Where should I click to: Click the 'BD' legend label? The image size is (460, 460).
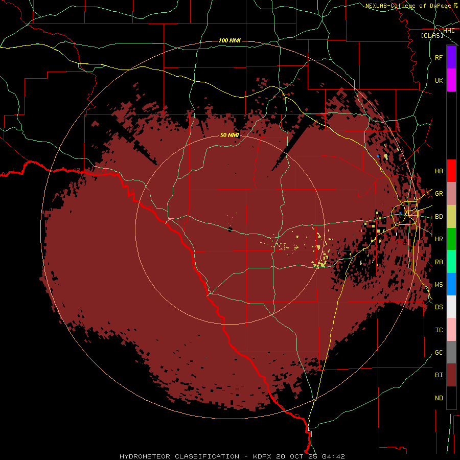(439, 217)
